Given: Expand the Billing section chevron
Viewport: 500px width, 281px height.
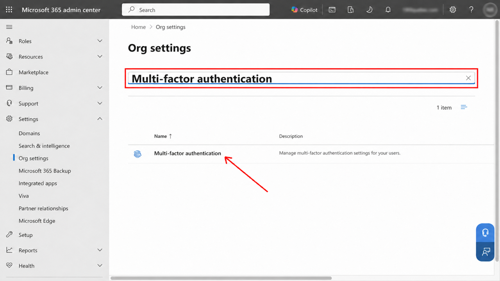Looking at the screenshot, I should click(100, 88).
